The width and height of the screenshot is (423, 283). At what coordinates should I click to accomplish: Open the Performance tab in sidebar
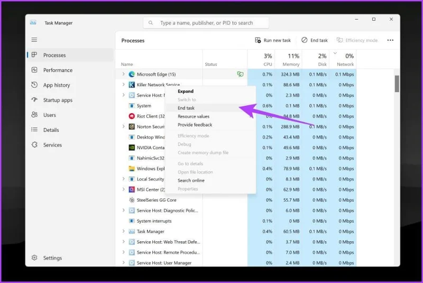70,70
